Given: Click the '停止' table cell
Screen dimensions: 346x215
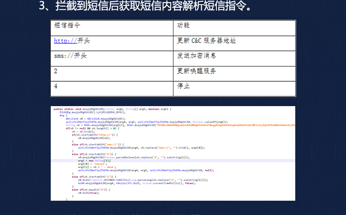Looking at the screenshot, I should point(183,86).
